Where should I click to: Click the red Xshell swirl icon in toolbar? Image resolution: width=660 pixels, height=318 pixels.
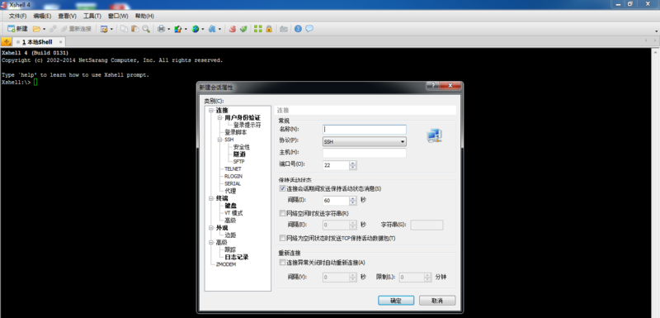tap(232, 29)
